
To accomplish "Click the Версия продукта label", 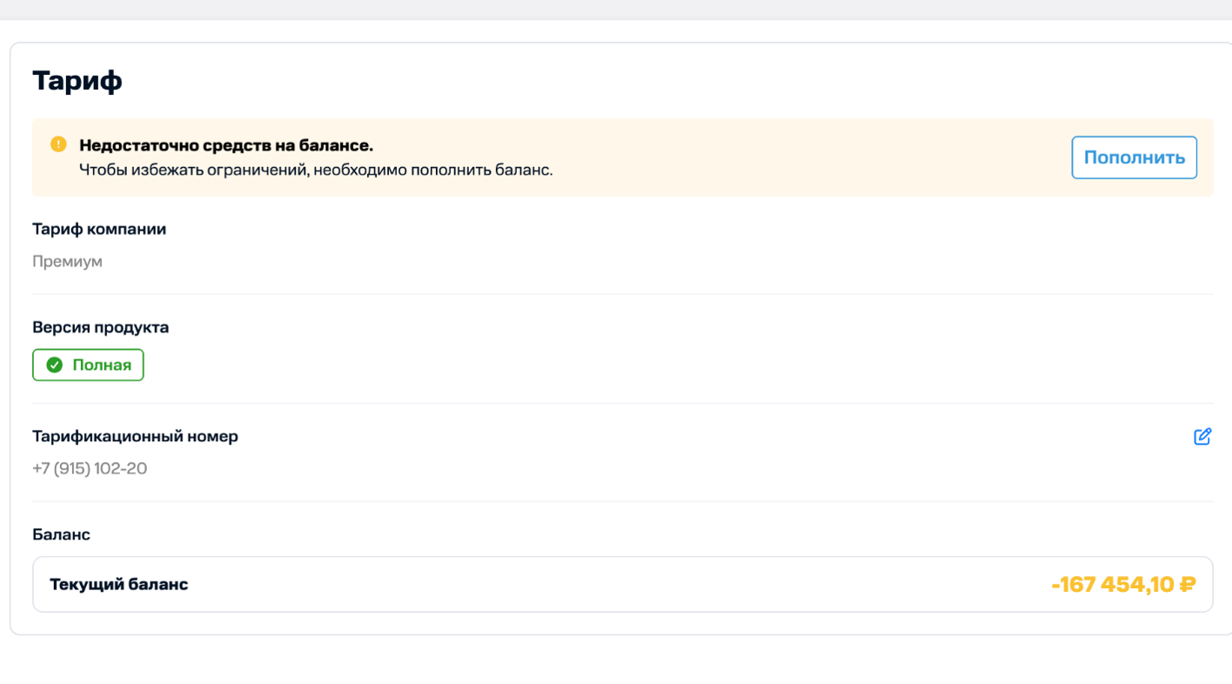I will tap(101, 327).
